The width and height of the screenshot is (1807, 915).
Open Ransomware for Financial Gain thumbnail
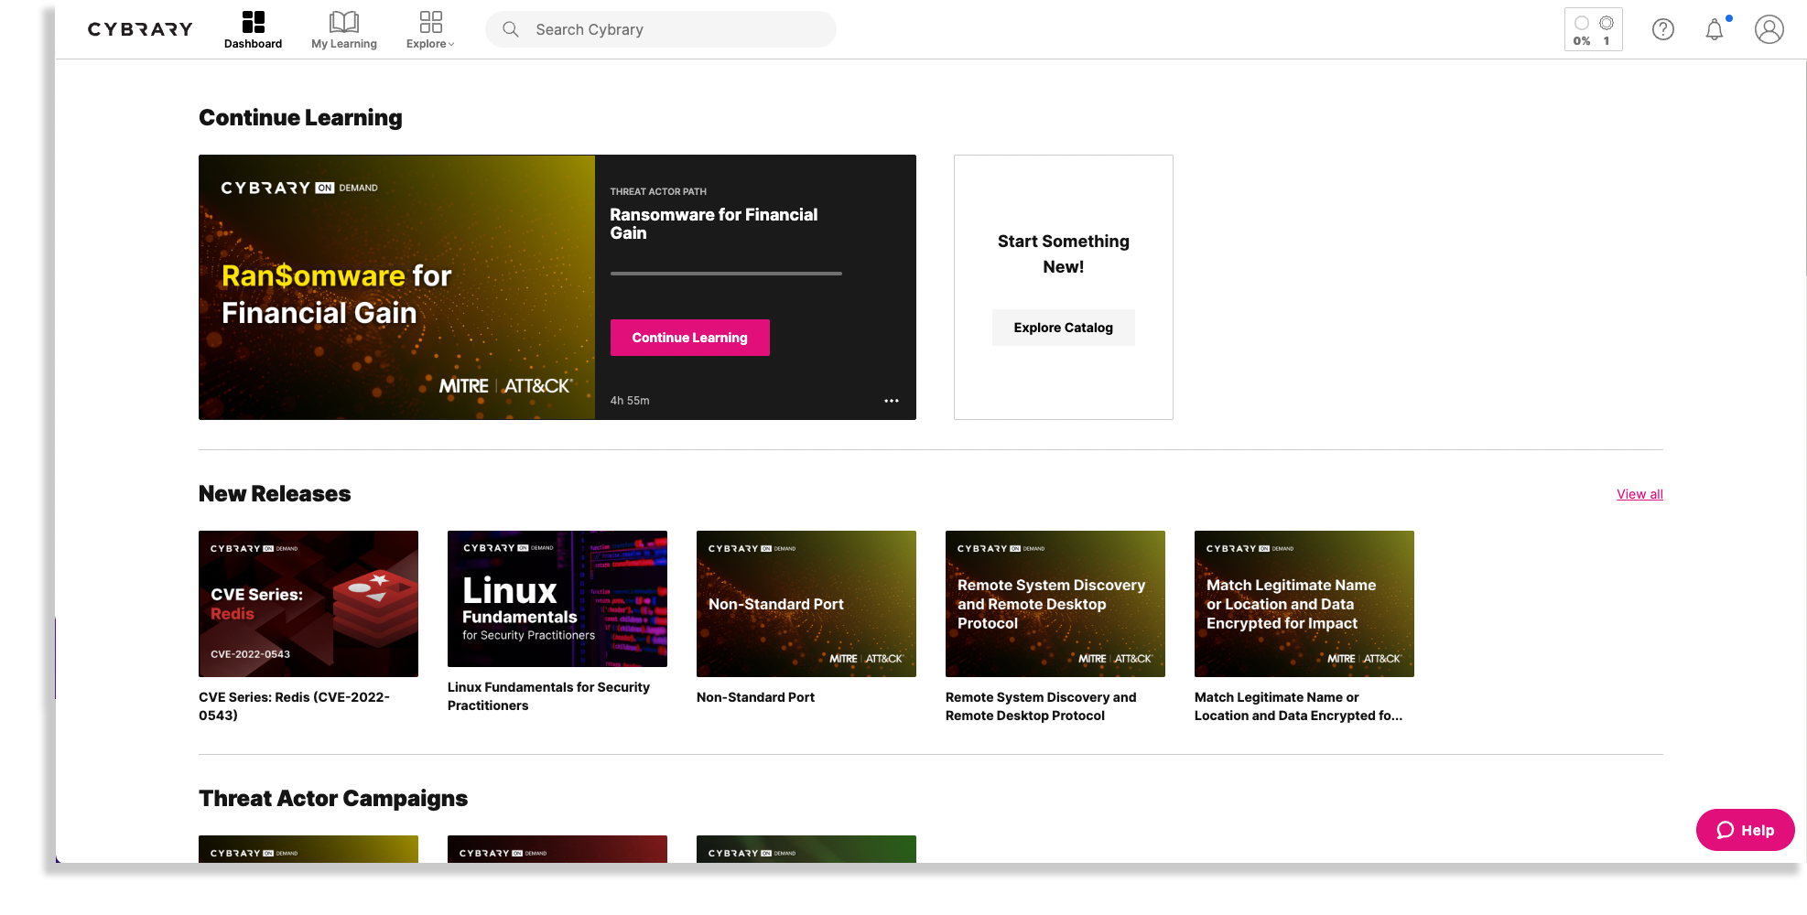click(396, 287)
